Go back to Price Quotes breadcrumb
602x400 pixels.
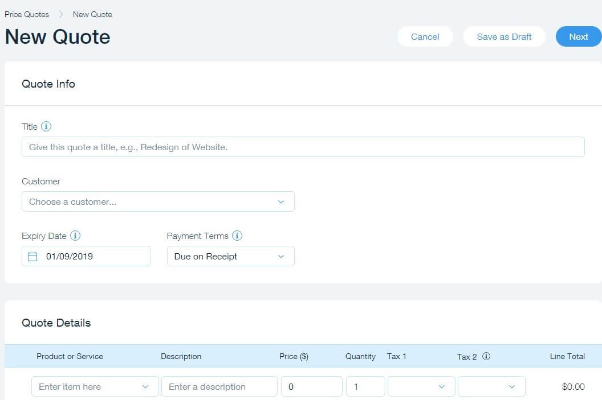point(27,15)
